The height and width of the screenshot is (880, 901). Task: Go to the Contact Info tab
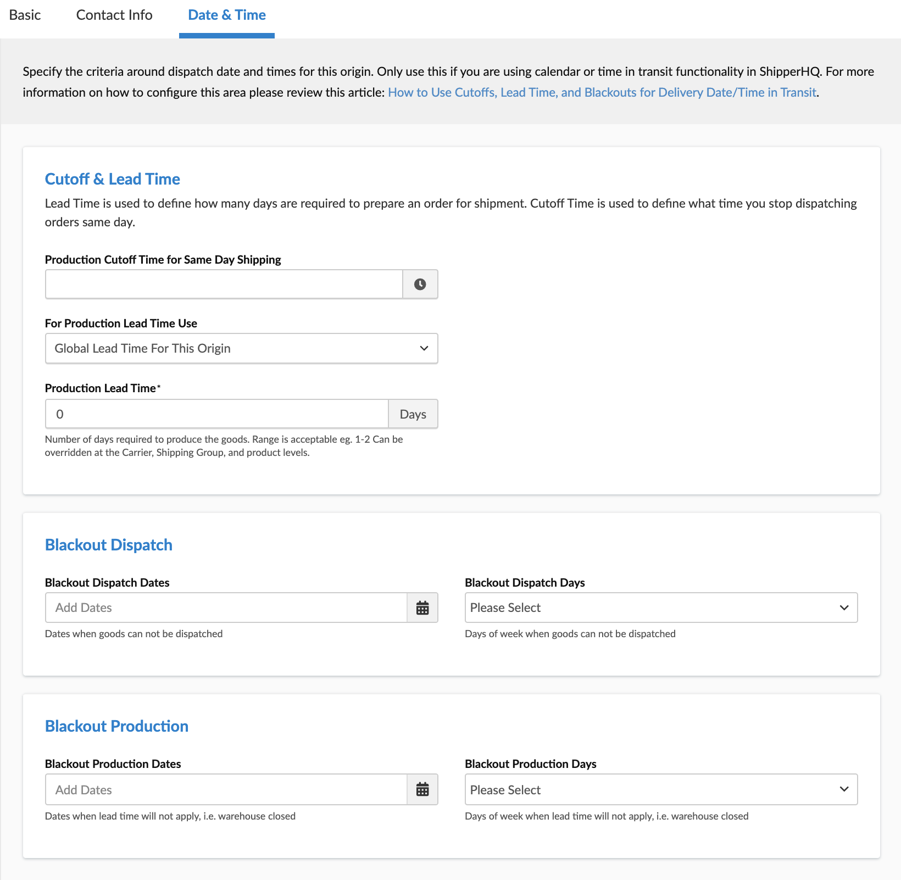[114, 15]
